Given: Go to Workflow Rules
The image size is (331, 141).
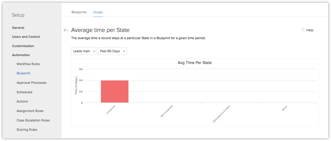Looking at the screenshot, I should [x=28, y=64].
